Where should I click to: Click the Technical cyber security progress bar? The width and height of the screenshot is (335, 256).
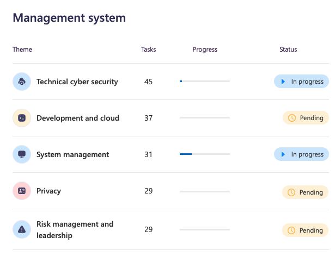click(x=205, y=81)
